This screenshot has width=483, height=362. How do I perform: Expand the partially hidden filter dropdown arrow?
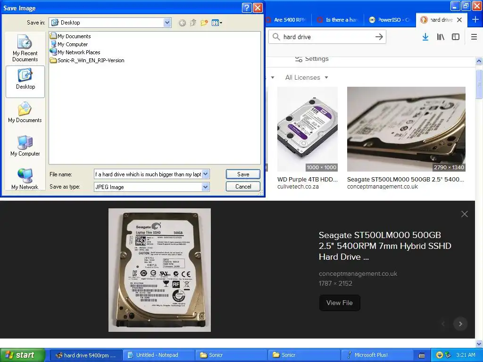[x=273, y=78]
